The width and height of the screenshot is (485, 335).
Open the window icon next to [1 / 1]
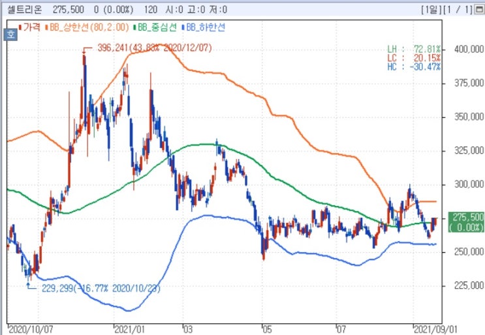478,10
